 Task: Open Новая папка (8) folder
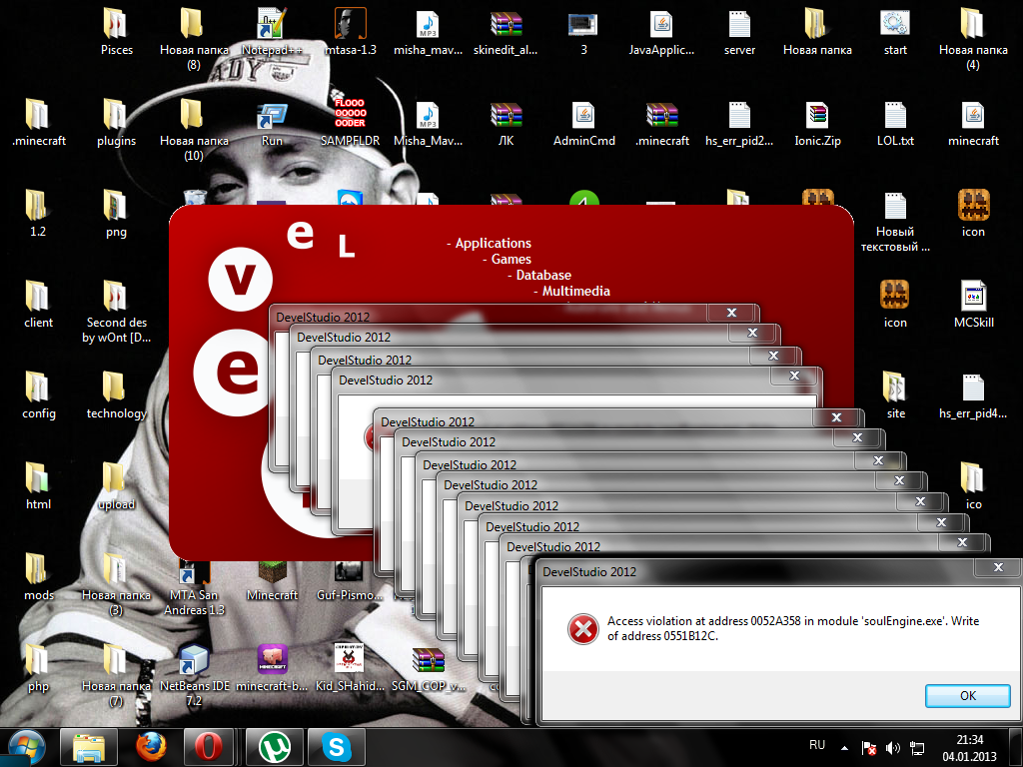click(194, 39)
